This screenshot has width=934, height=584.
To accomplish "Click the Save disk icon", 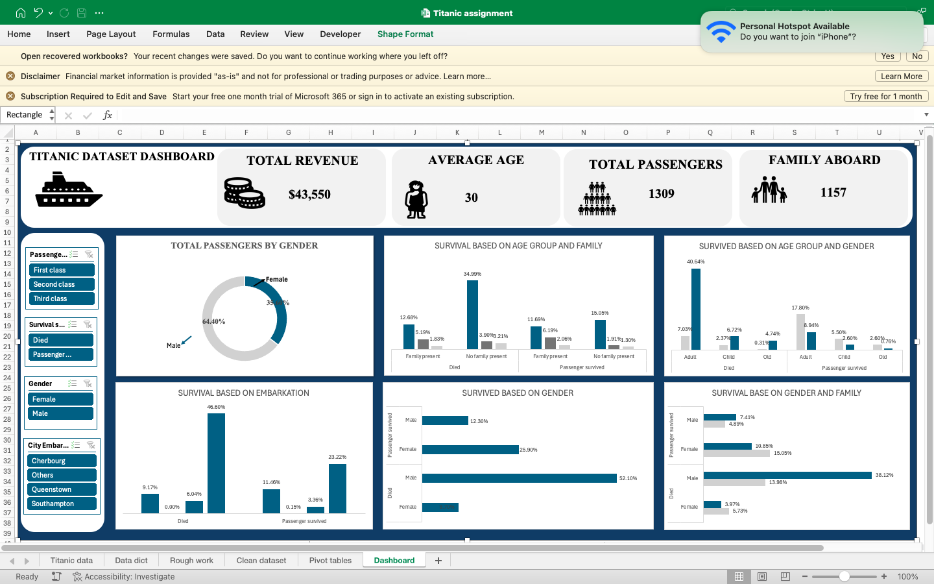I will click(82, 12).
